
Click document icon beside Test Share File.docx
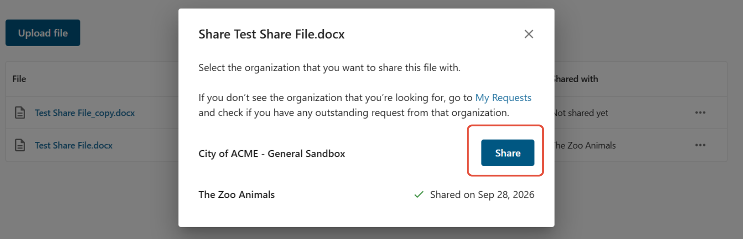point(20,145)
